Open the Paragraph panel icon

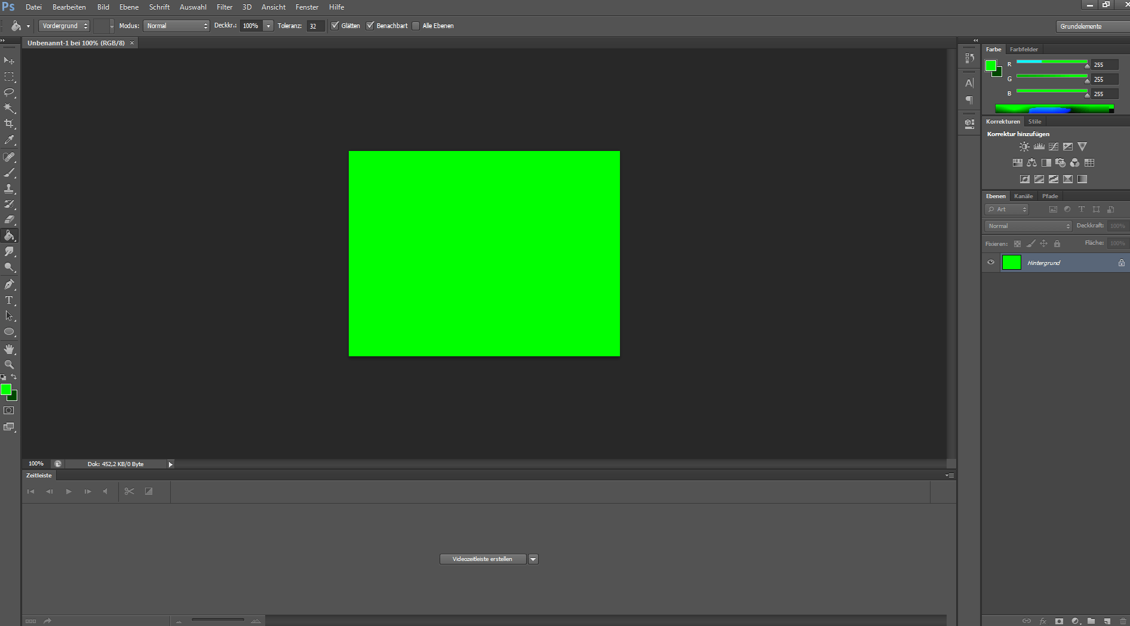(x=969, y=100)
